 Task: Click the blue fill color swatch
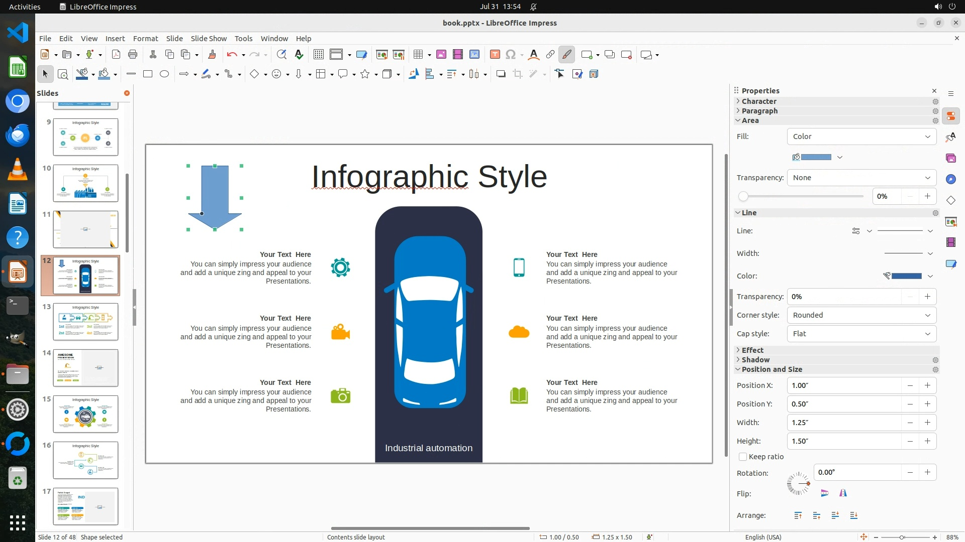coord(815,157)
